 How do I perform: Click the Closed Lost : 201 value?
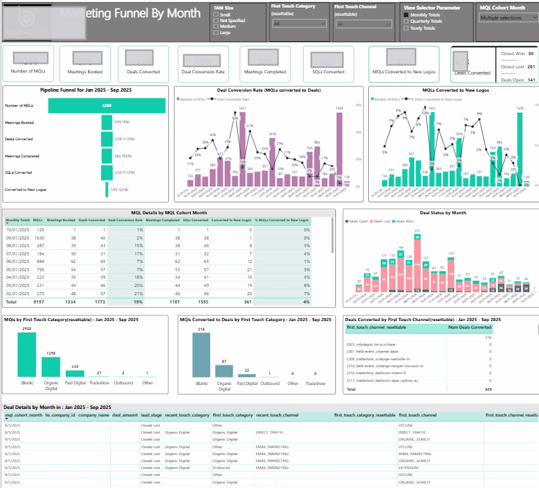pyautogui.click(x=517, y=66)
